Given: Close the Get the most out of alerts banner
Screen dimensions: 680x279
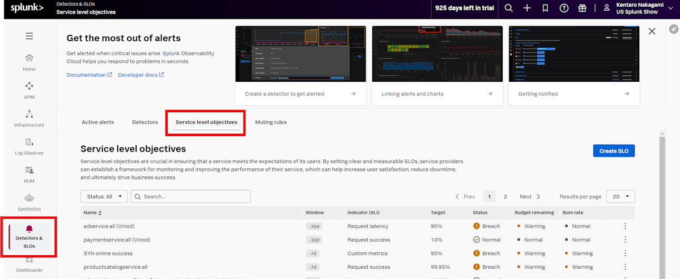Looking at the screenshot, I should 652,32.
